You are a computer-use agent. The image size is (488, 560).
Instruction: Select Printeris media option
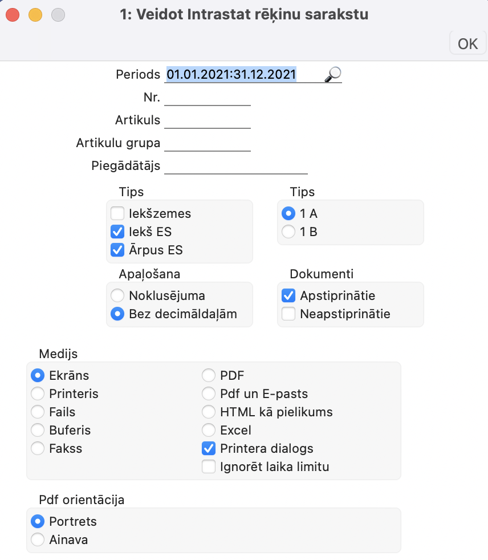click(x=38, y=394)
